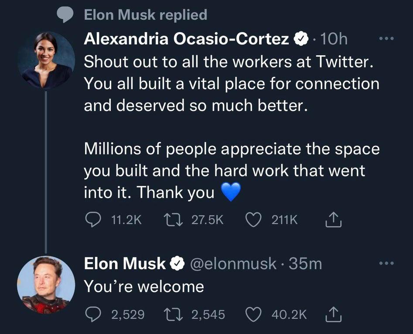Viewport: 413px width, 334px height.
Task: Open Alexandria Ocasio-Cortez's profile name link
Action: [187, 39]
